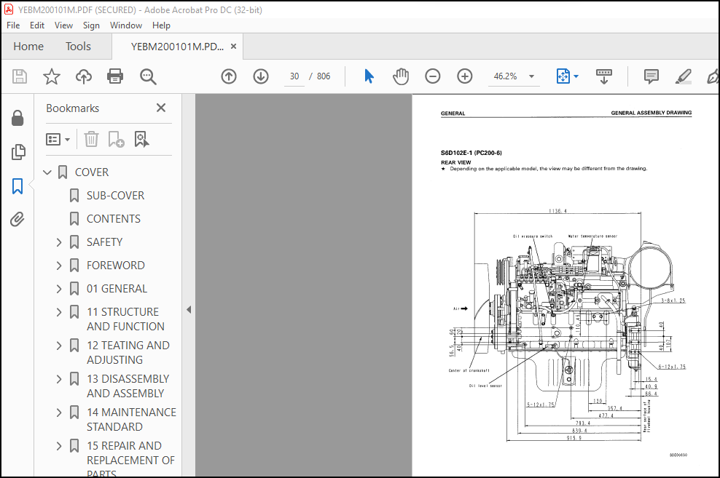
Task: Toggle the Bookmarks panel icon
Action: pos(17,186)
